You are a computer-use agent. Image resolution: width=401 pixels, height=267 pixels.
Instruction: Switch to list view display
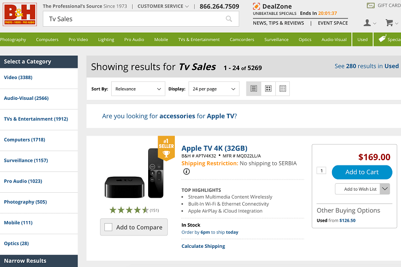(253, 89)
